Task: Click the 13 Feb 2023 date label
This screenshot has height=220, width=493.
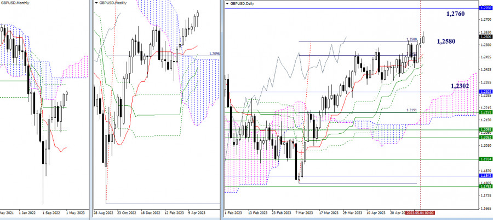Action: (x=258, y=212)
